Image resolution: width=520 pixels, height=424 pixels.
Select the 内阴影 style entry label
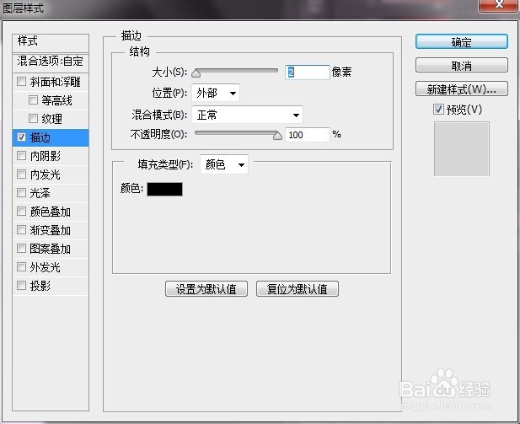click(x=46, y=156)
